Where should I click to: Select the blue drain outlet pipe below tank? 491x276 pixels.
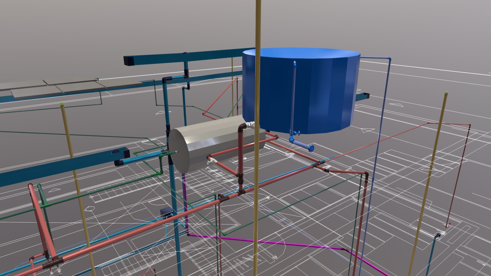click(301, 144)
